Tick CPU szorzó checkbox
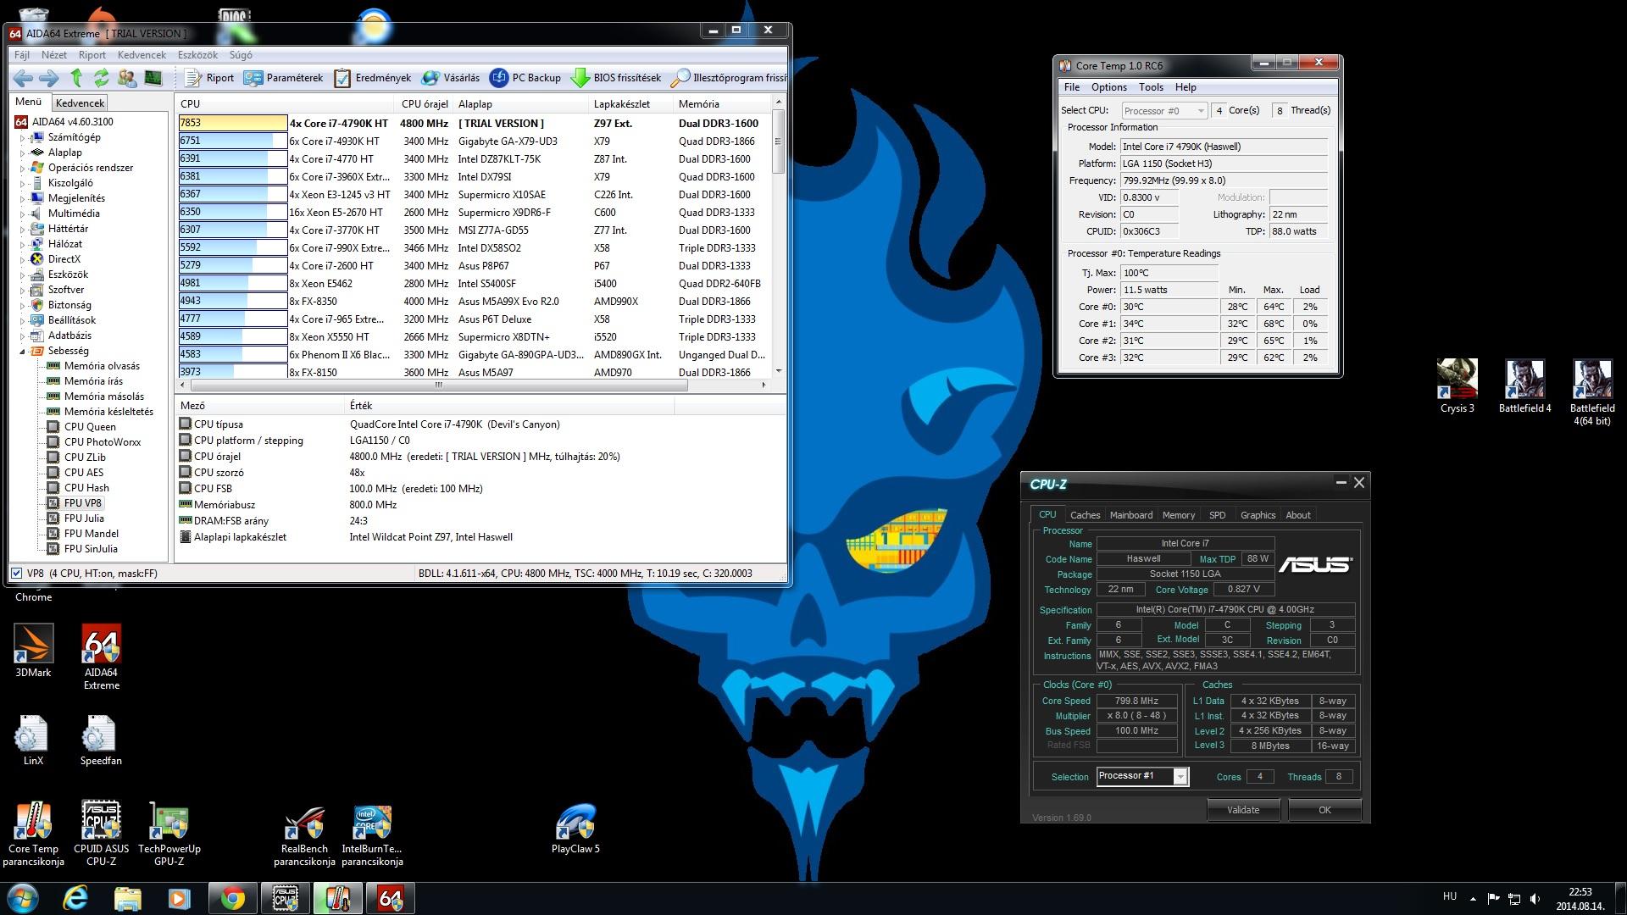1627x915 pixels. (186, 472)
